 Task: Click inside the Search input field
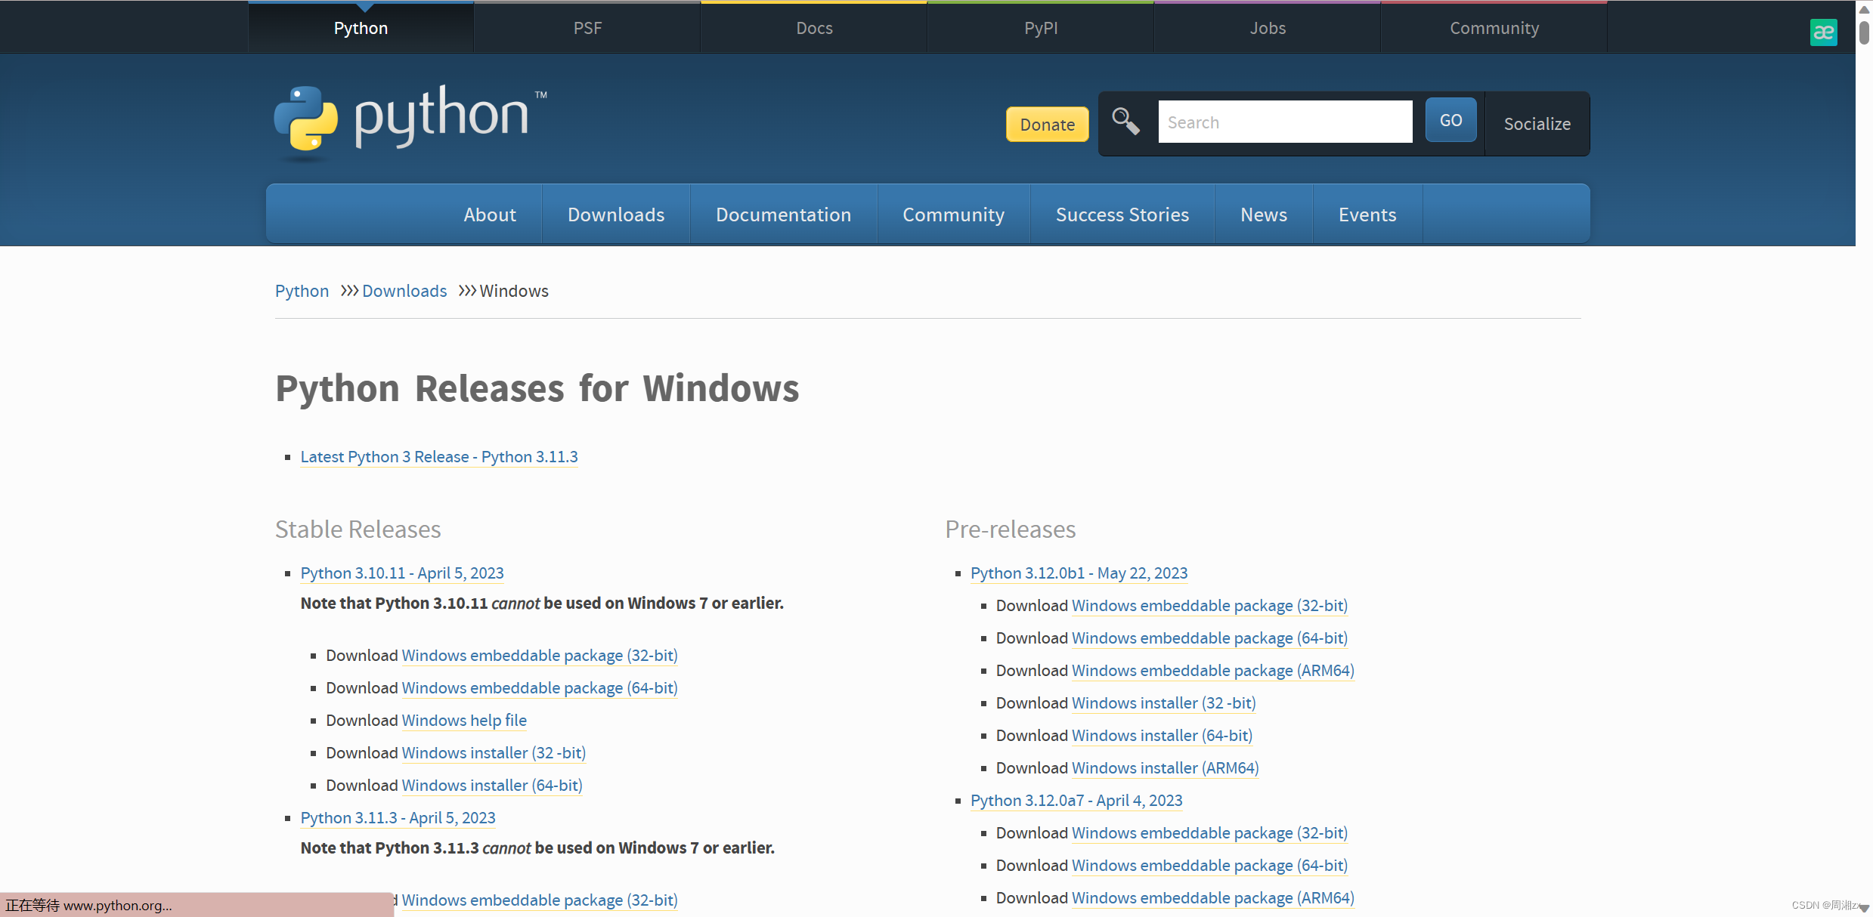1285,121
